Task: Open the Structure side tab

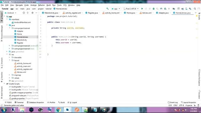Action: point(2,63)
